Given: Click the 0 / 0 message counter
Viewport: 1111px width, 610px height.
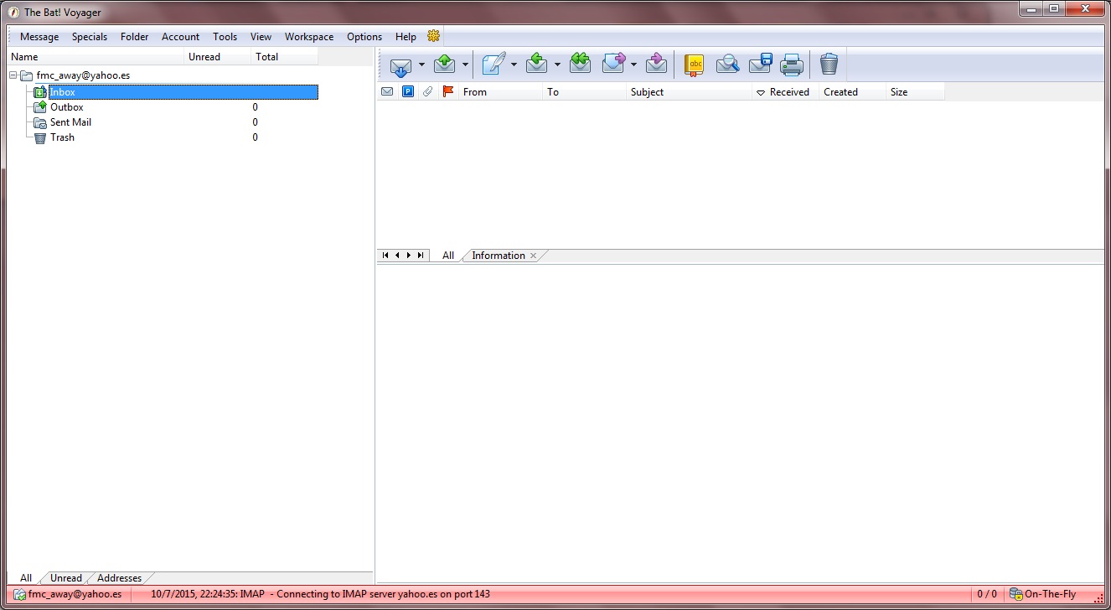Looking at the screenshot, I should pyautogui.click(x=987, y=594).
